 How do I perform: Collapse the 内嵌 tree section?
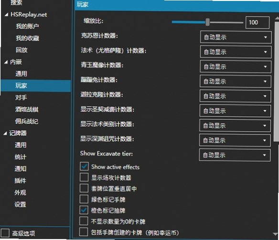[x=6, y=62]
